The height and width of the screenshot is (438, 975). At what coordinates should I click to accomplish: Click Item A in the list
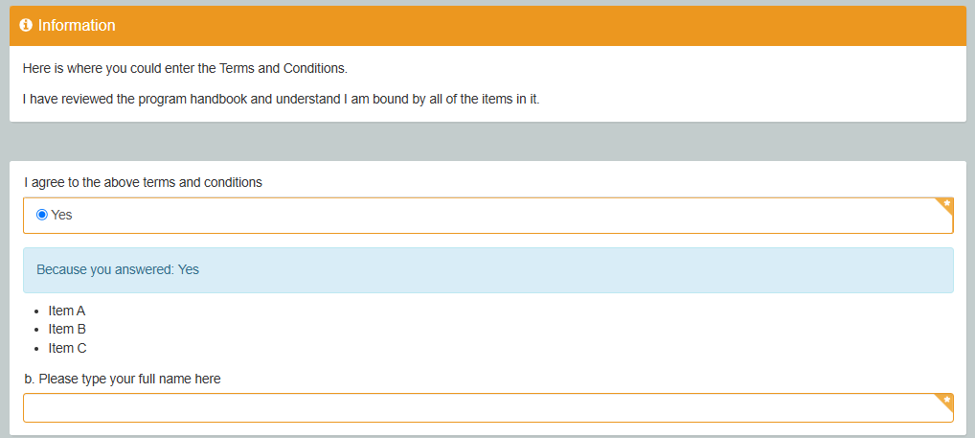pyautogui.click(x=66, y=311)
